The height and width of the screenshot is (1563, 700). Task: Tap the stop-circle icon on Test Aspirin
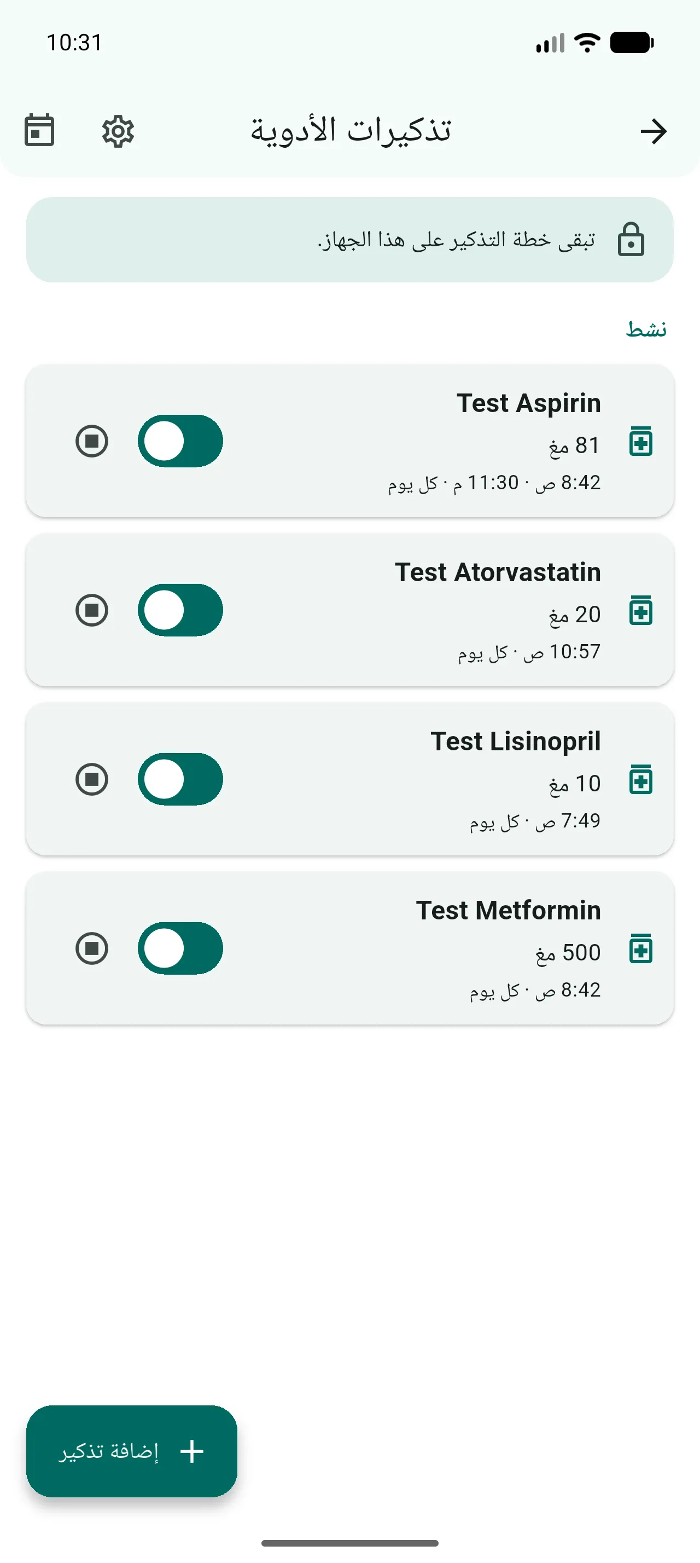(92, 441)
